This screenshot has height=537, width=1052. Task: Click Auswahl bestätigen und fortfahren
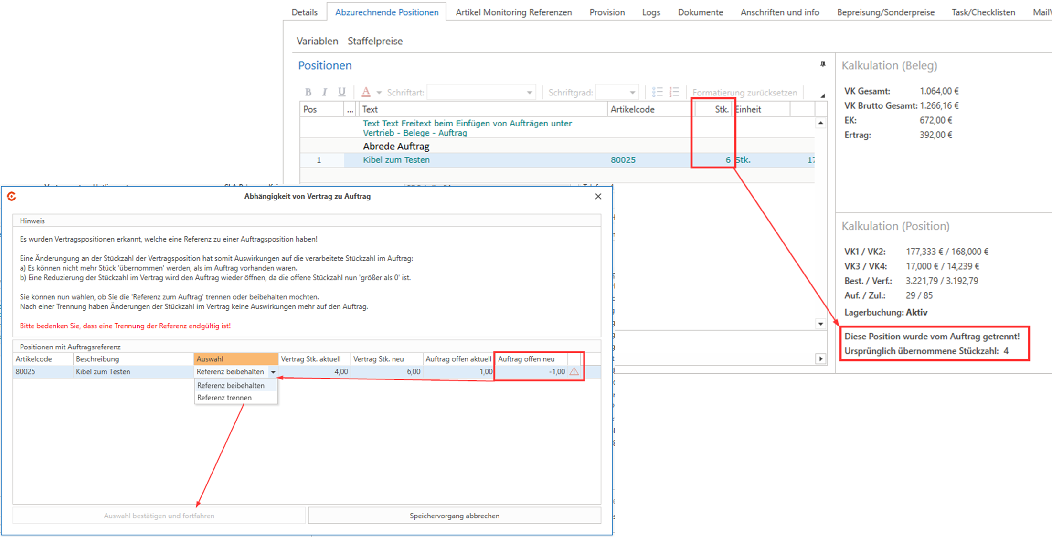pyautogui.click(x=159, y=516)
